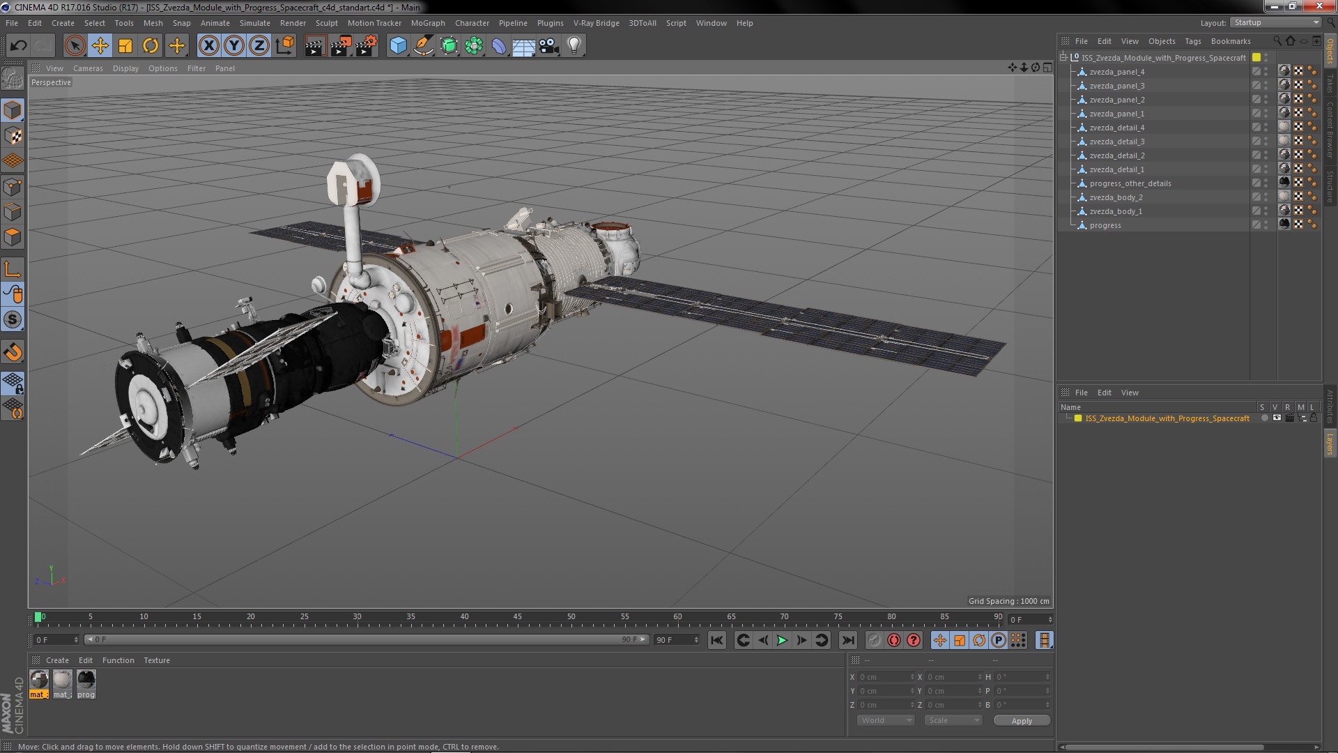Viewport: 1338px width, 753px height.
Task: Collapse ISS_Zvezda_Module root object tree
Action: click(x=1063, y=57)
